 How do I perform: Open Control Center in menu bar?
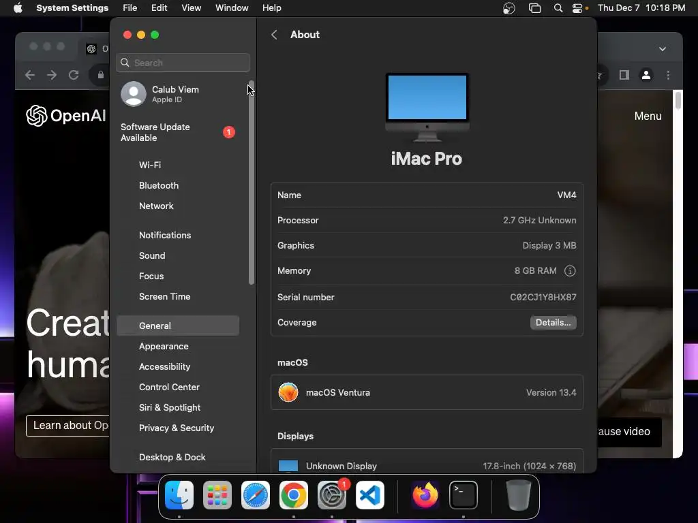pos(577,8)
